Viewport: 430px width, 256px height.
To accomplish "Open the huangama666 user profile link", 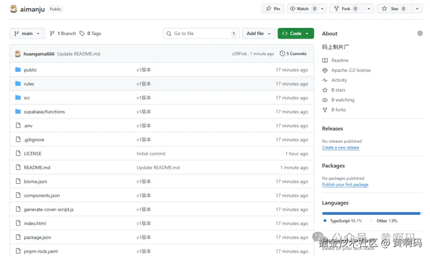I will pos(39,54).
